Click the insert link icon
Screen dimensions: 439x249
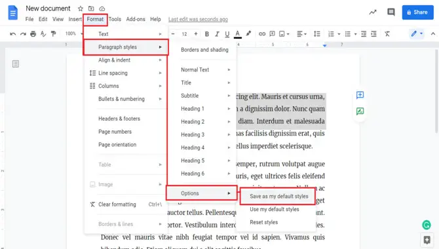tap(262, 34)
